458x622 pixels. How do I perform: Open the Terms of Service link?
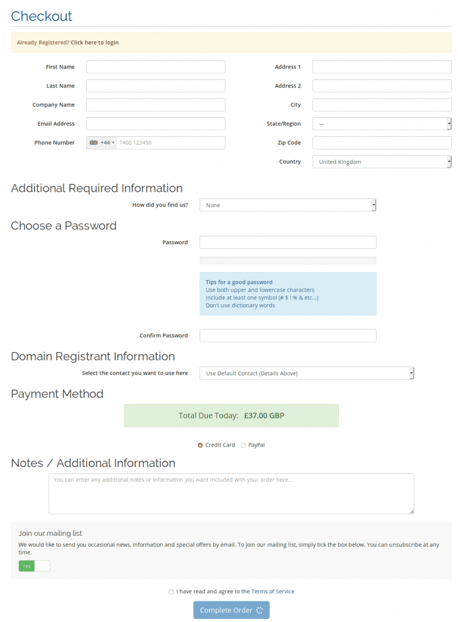273,592
